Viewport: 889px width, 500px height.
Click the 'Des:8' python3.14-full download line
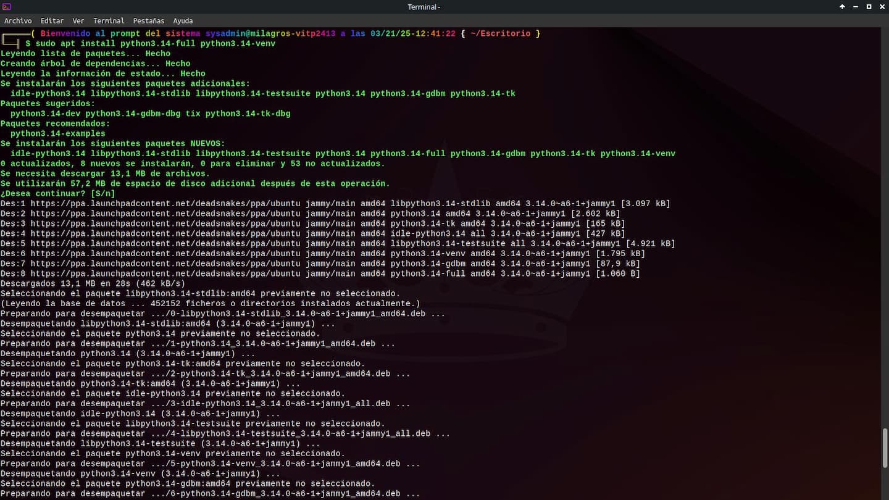(x=320, y=273)
